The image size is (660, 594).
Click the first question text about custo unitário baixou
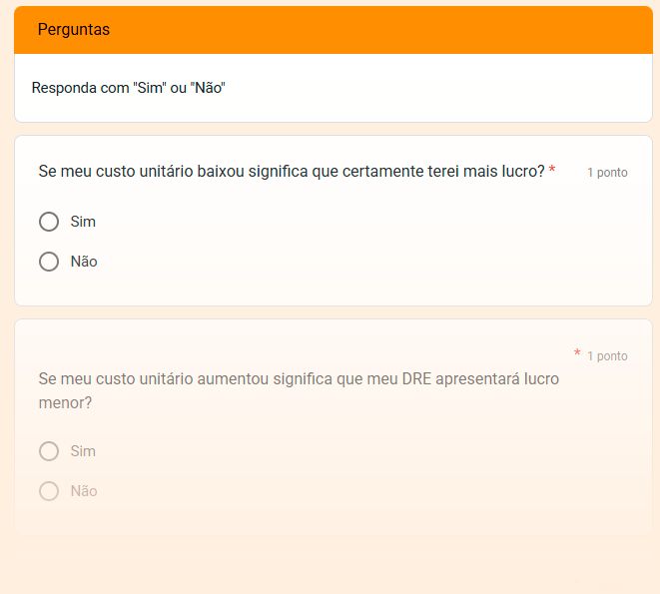[x=292, y=172]
